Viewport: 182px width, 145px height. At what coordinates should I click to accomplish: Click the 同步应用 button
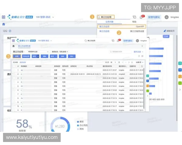click(26, 56)
